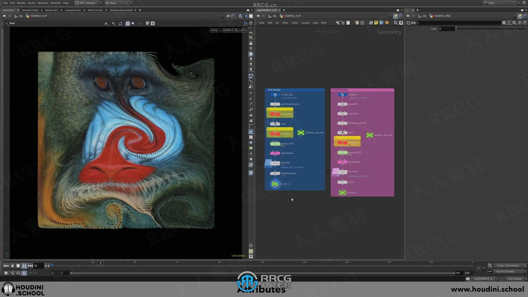Screen dimensions: 528x297
Task: Select the network editor wrench tools icon
Action: 337,23
